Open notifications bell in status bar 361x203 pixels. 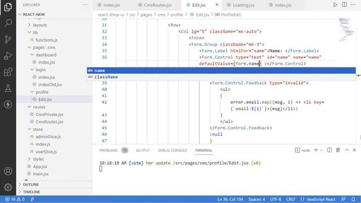[x=354, y=199]
